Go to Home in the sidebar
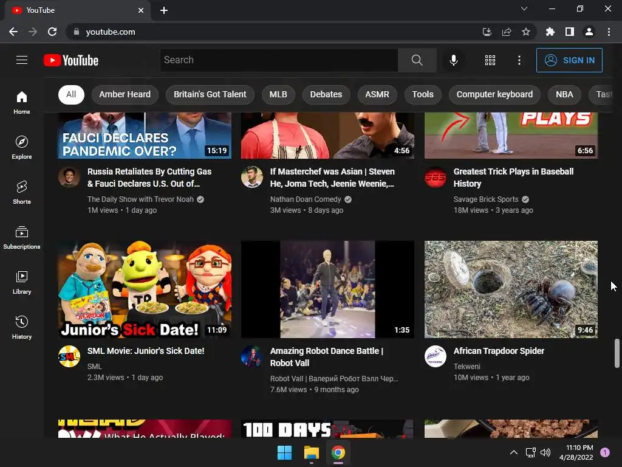Image resolution: width=622 pixels, height=467 pixels. click(22, 102)
